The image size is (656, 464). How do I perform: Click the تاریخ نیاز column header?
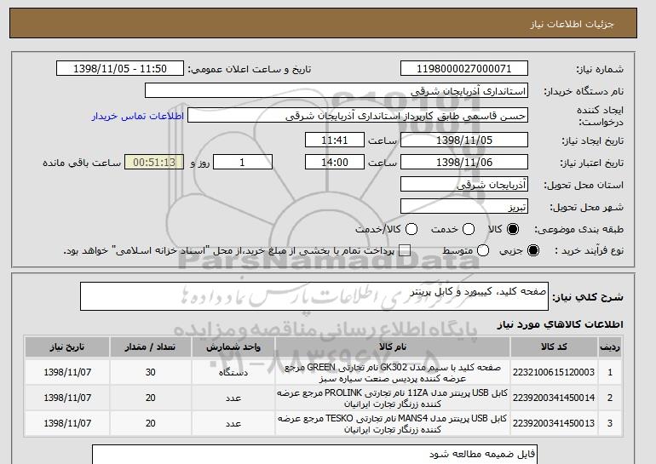tap(67, 347)
